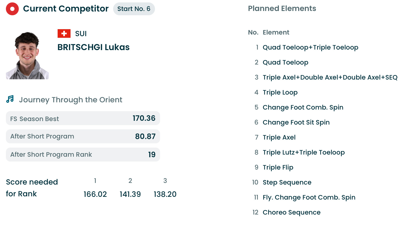The image size is (407, 225).
Task: Select Change Foot Sit Spin element
Action: pyautogui.click(x=296, y=122)
